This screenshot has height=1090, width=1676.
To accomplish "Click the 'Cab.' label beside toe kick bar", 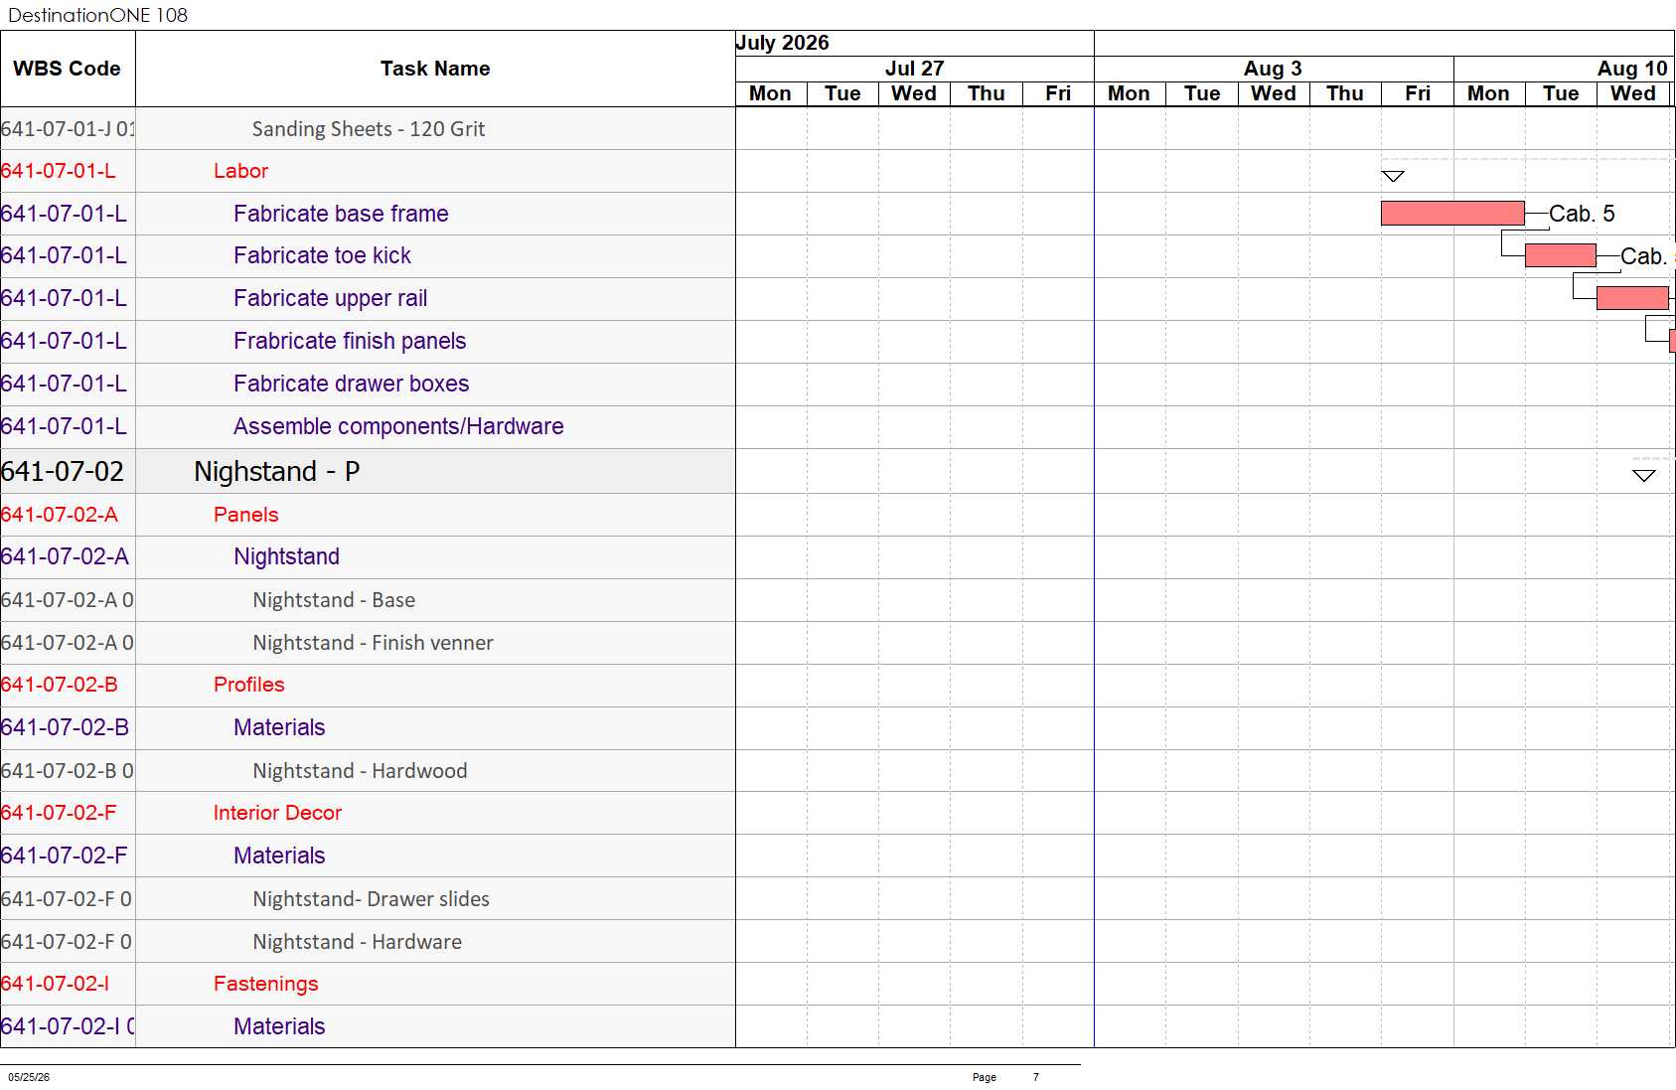I will pyautogui.click(x=1643, y=256).
